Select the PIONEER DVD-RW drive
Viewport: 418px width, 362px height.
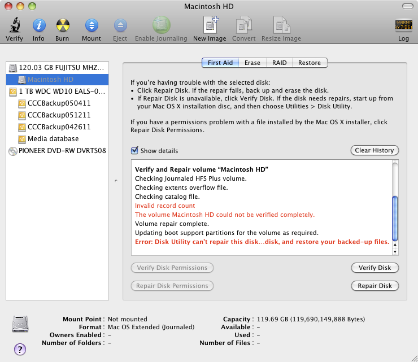point(57,151)
